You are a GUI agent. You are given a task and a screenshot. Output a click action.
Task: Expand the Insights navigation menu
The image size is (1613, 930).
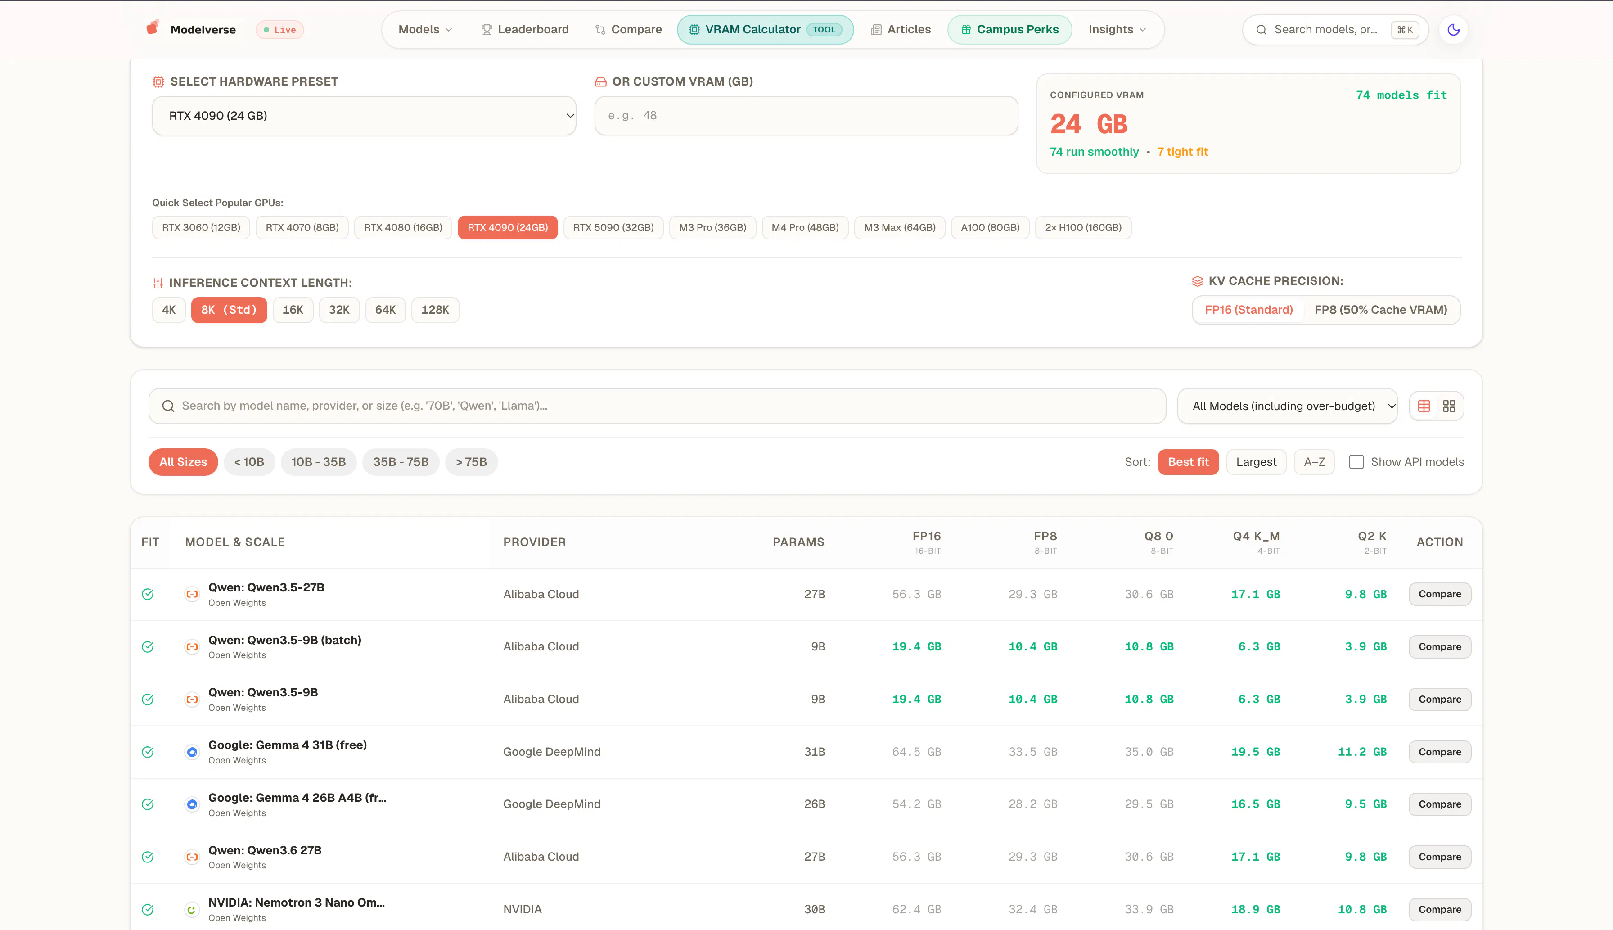coord(1117,29)
